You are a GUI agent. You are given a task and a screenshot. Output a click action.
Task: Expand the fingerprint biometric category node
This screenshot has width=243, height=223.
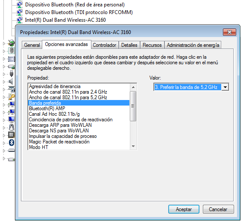coord(4,51)
